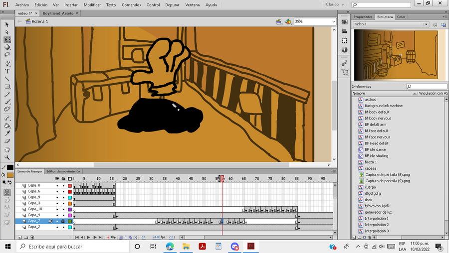This screenshot has width=449, height=253.
Task: Click Capa_8 red outline color swatch
Action: [x=70, y=186]
